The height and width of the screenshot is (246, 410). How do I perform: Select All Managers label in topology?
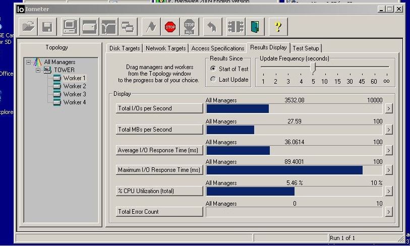60,62
